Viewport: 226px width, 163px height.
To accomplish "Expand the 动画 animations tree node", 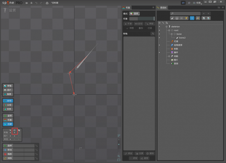I will coord(169,56).
